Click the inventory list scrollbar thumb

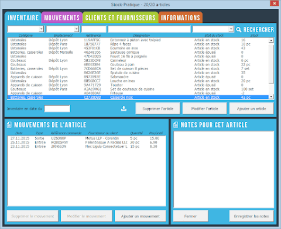pos(271,64)
